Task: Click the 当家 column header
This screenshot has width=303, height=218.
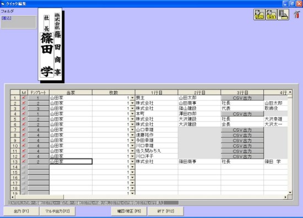Action: [71, 92]
